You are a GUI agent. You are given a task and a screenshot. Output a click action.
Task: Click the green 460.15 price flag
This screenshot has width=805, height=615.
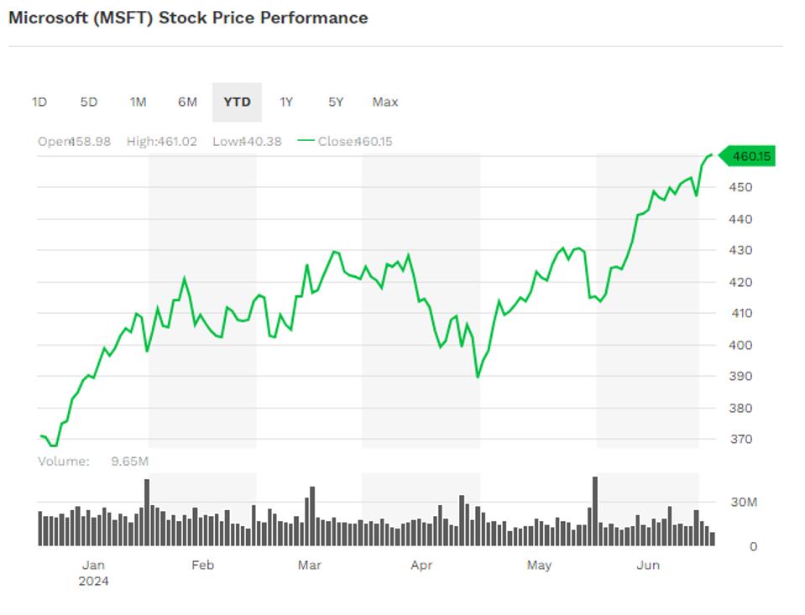point(750,156)
